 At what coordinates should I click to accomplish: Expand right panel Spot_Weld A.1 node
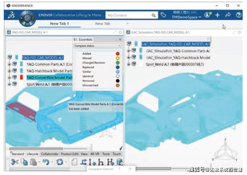(x=129, y=64)
